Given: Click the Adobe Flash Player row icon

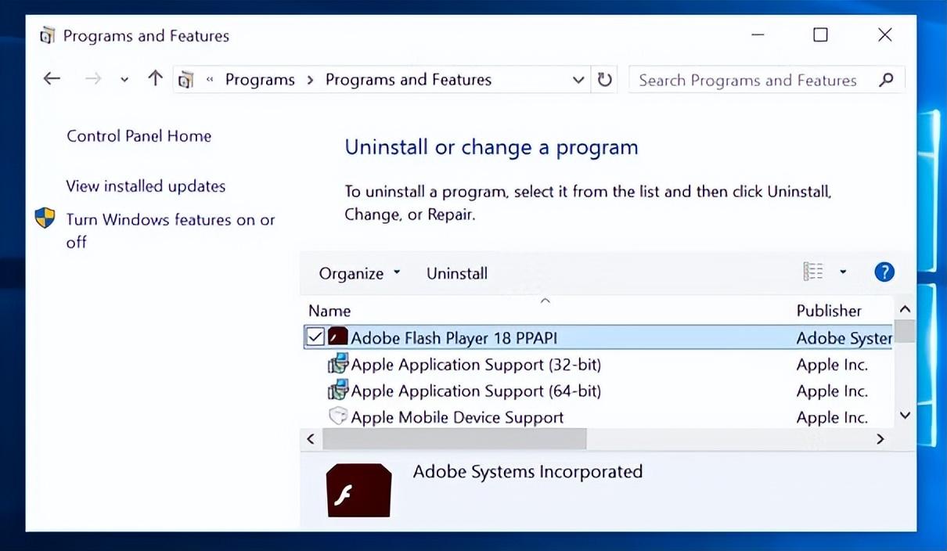Looking at the screenshot, I should click(x=338, y=337).
